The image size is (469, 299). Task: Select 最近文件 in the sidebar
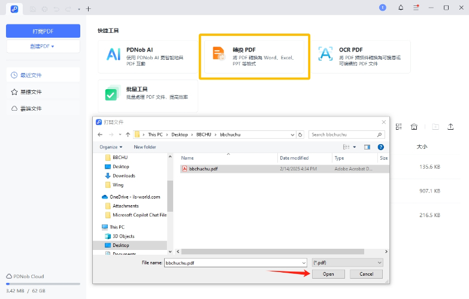coord(43,75)
